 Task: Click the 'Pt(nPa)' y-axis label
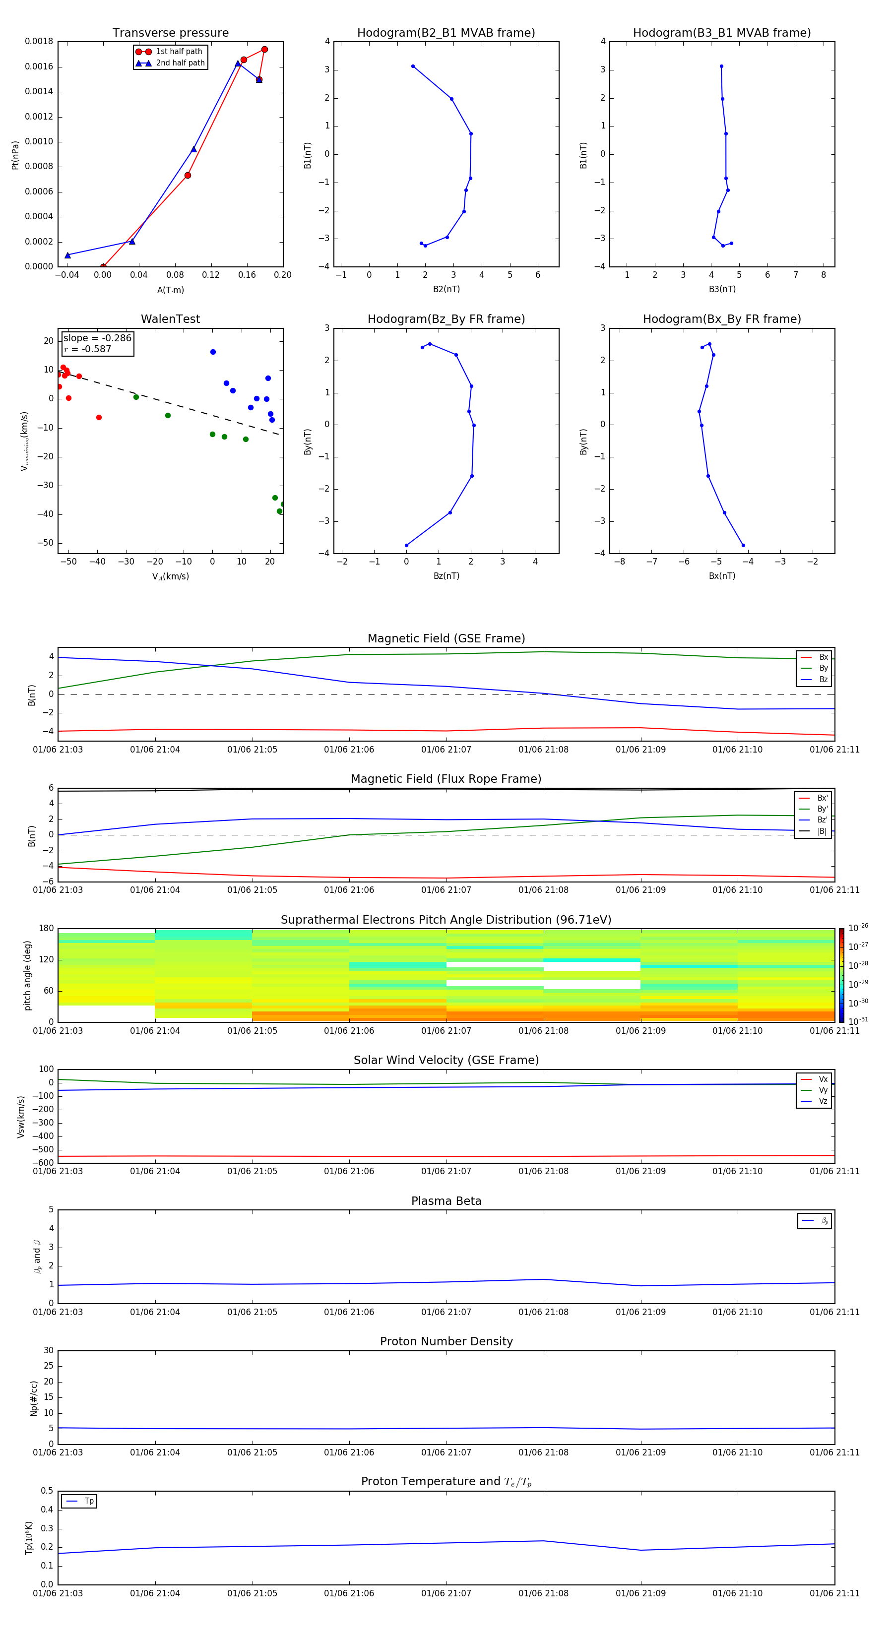click(x=15, y=155)
